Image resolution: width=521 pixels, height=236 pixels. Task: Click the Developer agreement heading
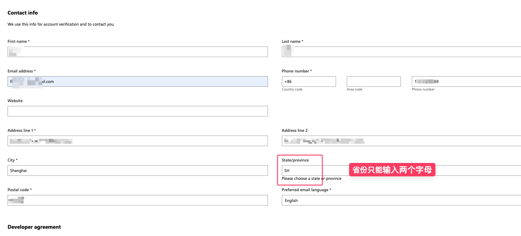(x=34, y=227)
